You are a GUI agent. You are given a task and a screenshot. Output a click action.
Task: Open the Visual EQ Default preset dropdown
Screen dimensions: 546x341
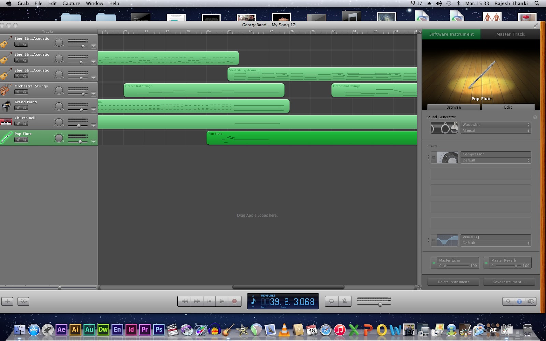coord(496,243)
